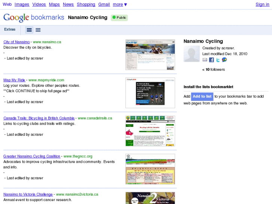Open the Map My Ride site thumbnail
Screen dimensions: 272x204
tap(150, 93)
